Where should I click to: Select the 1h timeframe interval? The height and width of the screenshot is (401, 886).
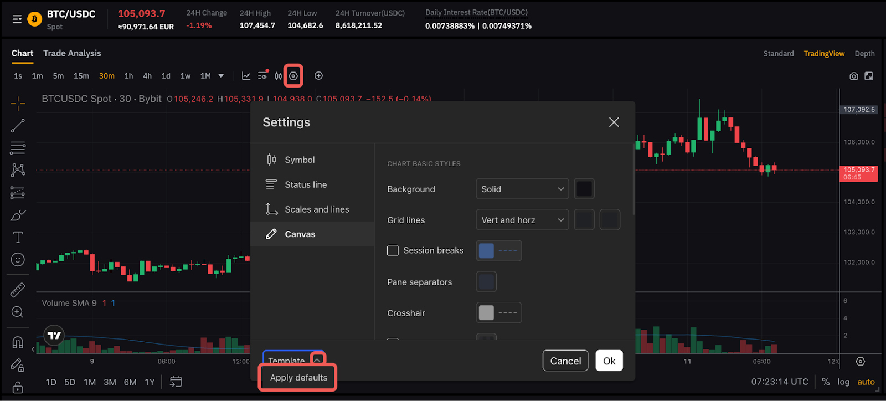click(x=128, y=76)
